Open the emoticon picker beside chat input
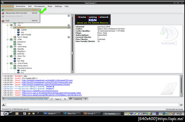The height and width of the screenshot is (122, 185). (181, 105)
